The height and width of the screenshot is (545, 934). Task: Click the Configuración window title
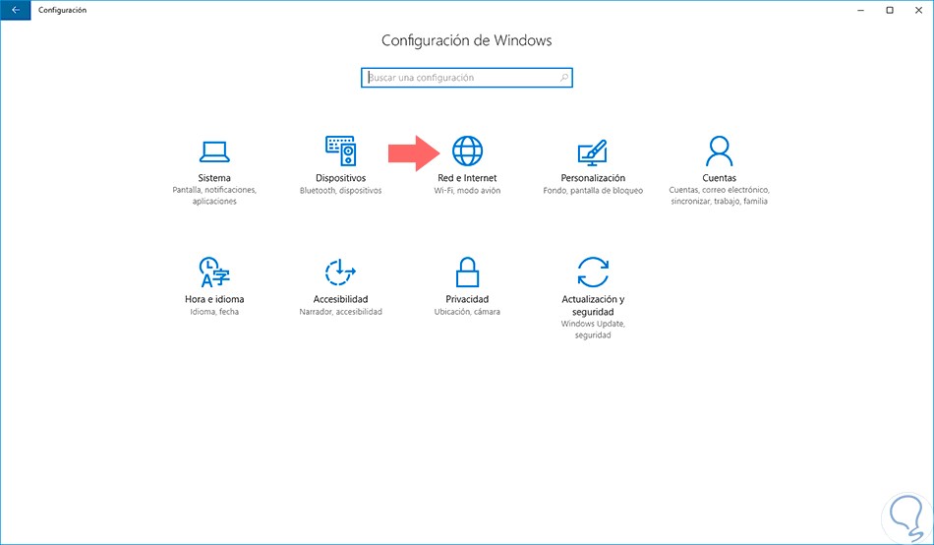63,10
